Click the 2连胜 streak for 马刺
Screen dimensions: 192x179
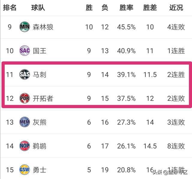click(x=176, y=75)
